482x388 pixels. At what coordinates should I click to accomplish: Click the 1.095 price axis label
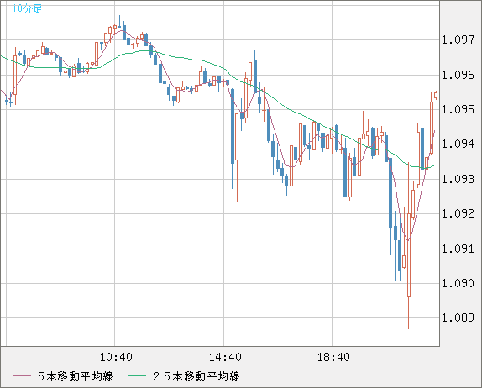[x=458, y=109]
